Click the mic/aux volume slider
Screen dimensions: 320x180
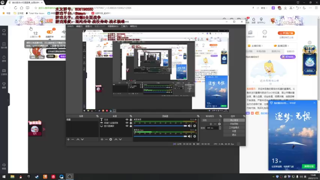coord(160,136)
